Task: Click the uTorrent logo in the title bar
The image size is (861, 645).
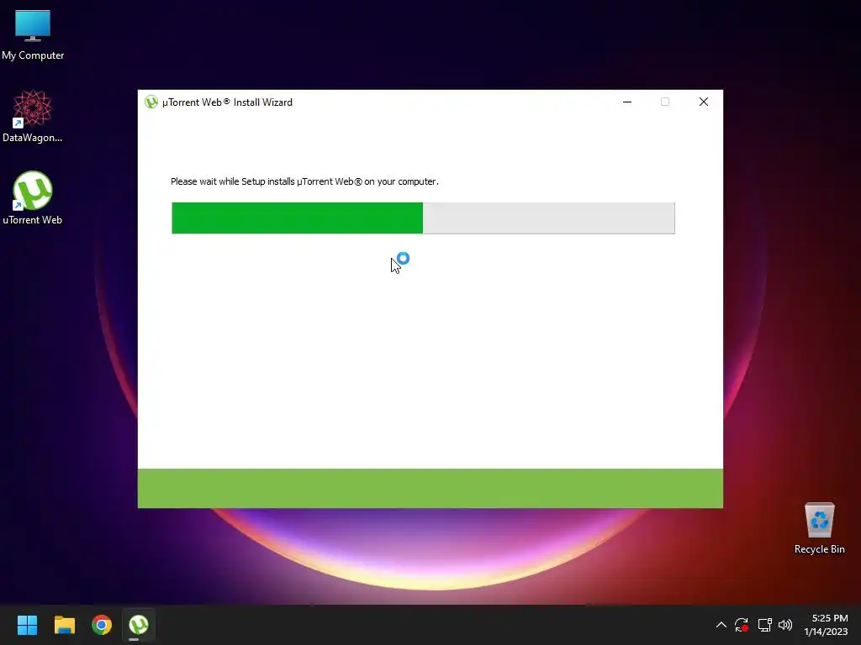Action: click(151, 102)
